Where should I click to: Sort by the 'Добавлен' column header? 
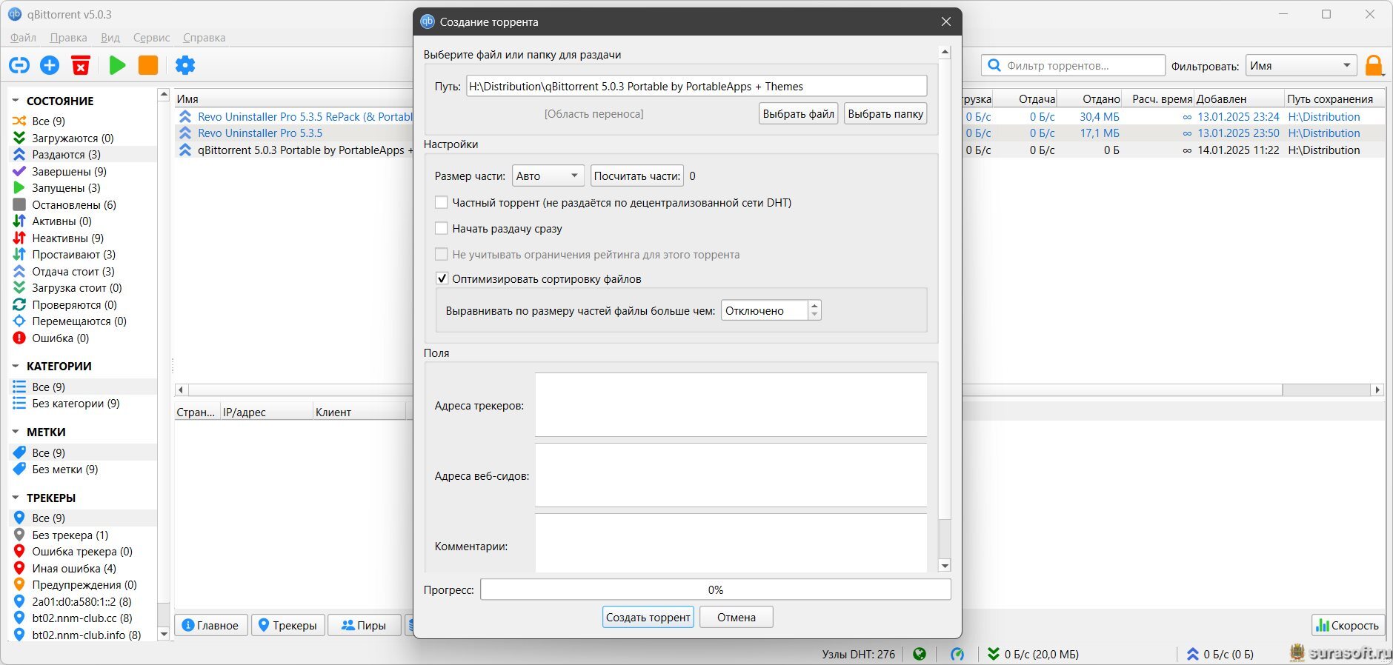pyautogui.click(x=1239, y=98)
